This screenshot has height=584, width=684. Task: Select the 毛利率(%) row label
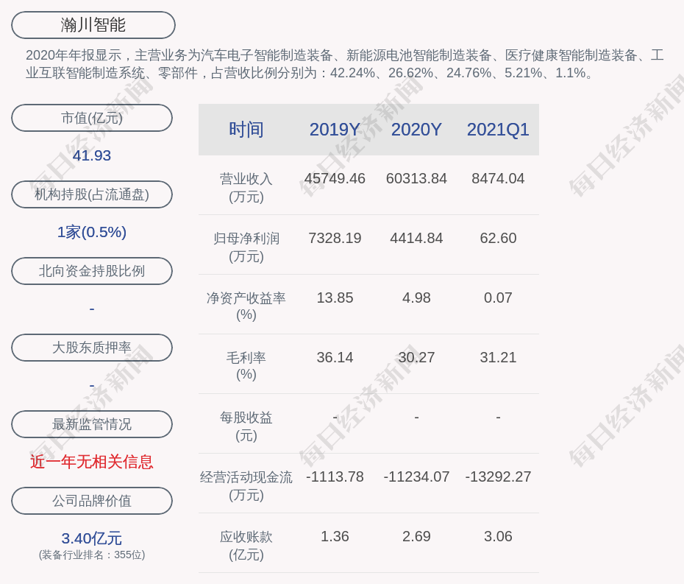pos(246,365)
